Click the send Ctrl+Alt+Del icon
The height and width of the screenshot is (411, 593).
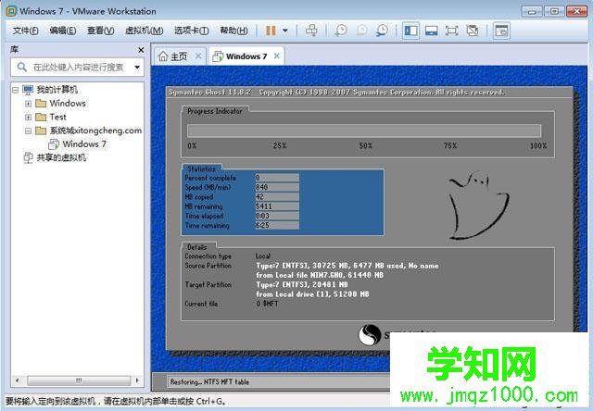click(311, 31)
